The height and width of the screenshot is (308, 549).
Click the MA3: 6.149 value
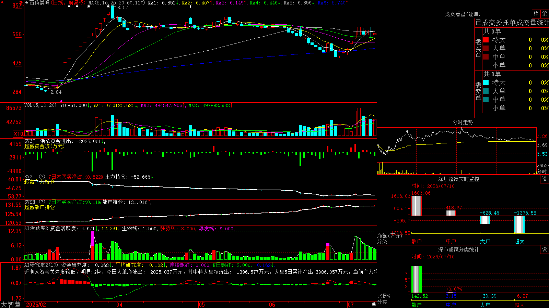click(230, 3)
